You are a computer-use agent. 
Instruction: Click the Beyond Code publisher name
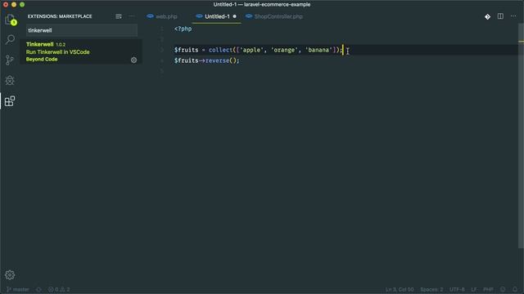point(42,60)
